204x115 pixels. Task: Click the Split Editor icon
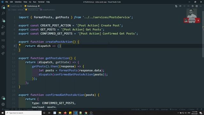(197, 6)
